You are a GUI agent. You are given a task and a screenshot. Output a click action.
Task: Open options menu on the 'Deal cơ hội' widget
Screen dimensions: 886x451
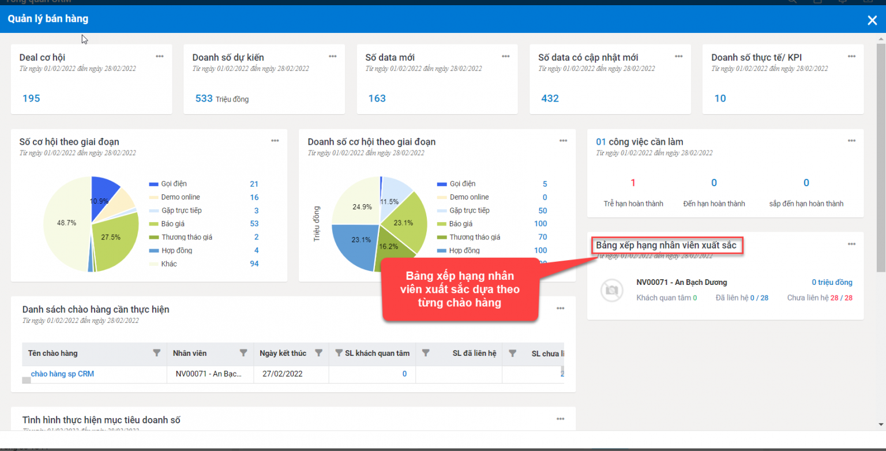click(x=160, y=56)
